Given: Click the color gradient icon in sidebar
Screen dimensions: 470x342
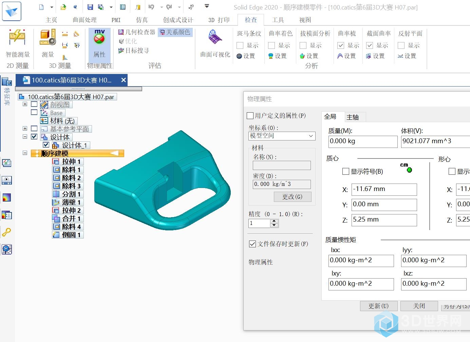Looking at the screenshot, I should click(x=6, y=197).
